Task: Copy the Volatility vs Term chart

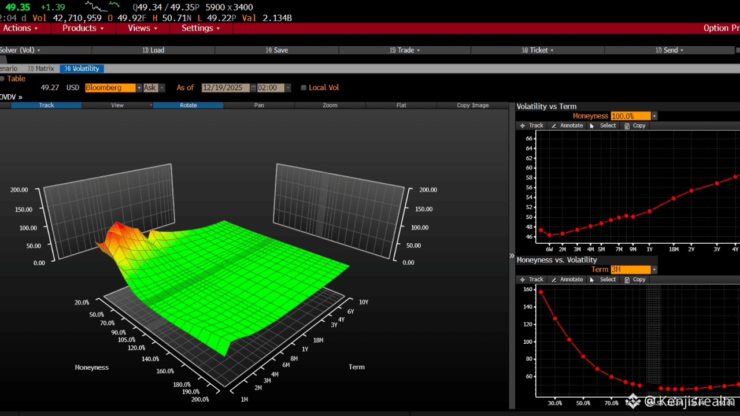Action: click(635, 125)
